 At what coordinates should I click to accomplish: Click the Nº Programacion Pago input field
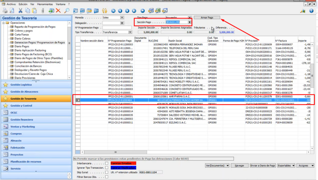click(x=117, y=28)
